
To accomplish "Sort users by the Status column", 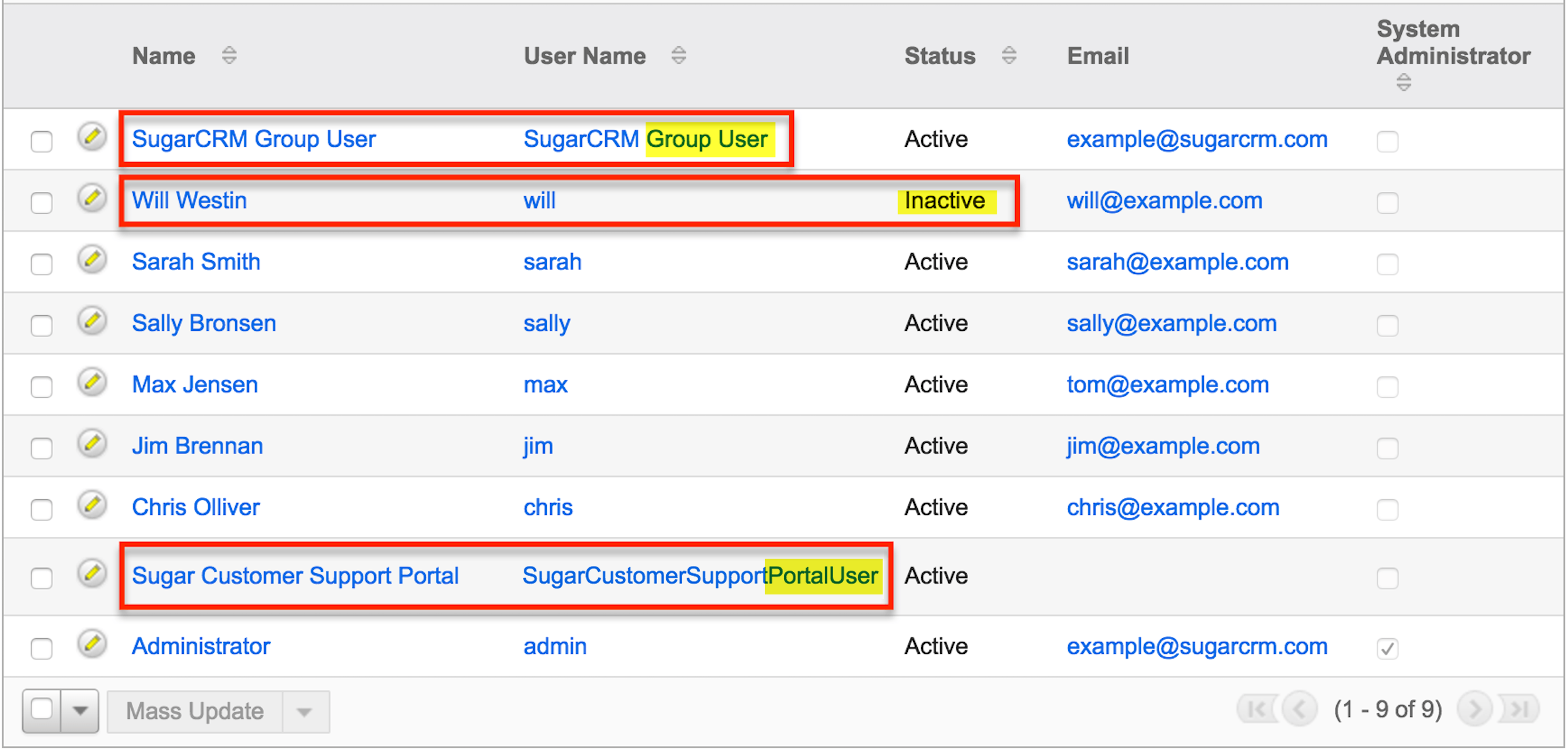I will (x=1008, y=56).
